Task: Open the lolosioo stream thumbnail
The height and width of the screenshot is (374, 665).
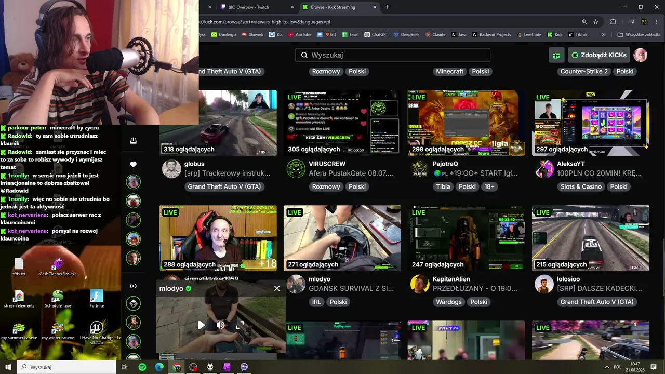Action: pyautogui.click(x=591, y=238)
